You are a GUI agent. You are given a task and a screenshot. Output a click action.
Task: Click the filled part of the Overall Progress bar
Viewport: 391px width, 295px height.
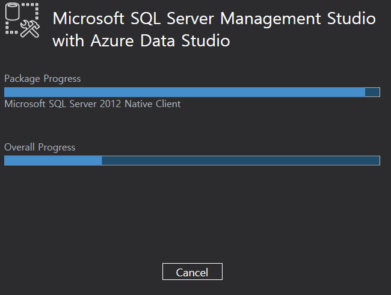point(53,161)
